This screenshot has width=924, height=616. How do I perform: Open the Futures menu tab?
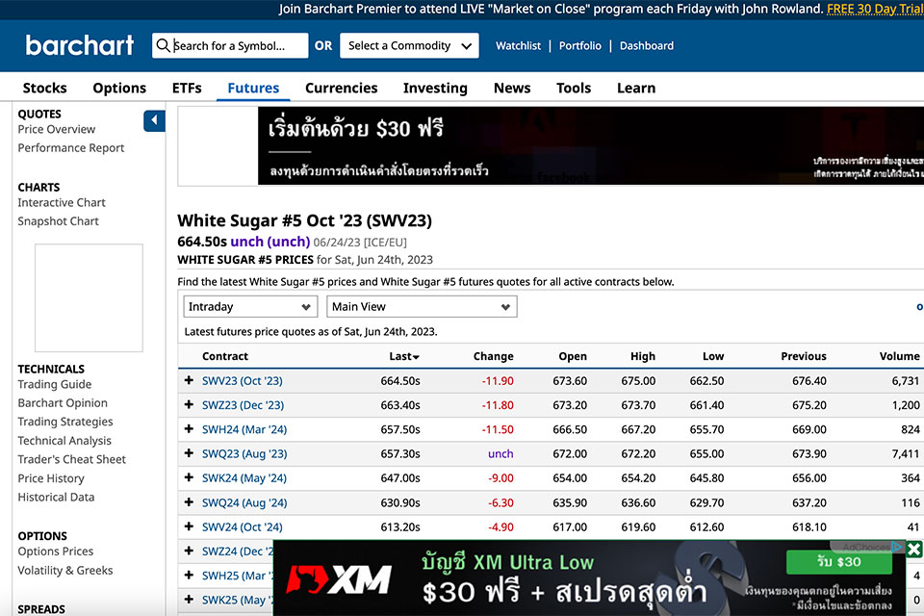click(x=253, y=88)
